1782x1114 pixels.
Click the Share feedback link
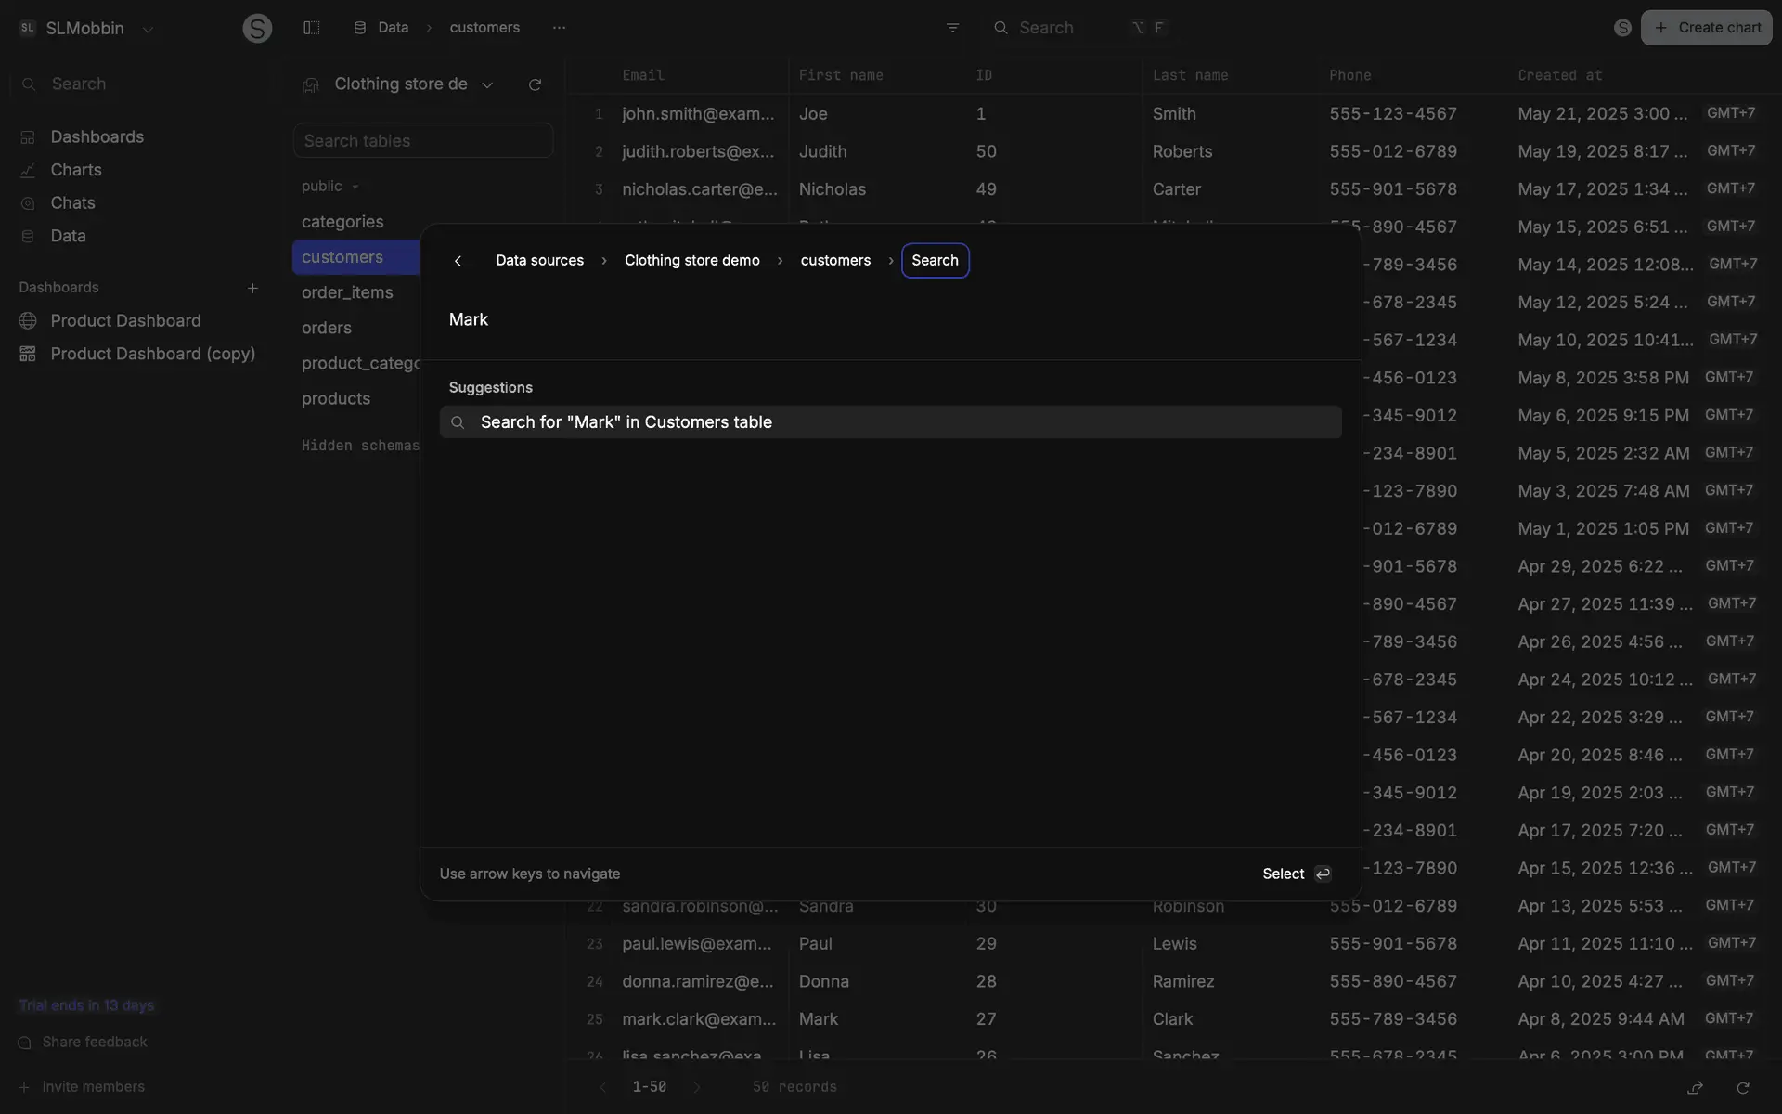[95, 1042]
